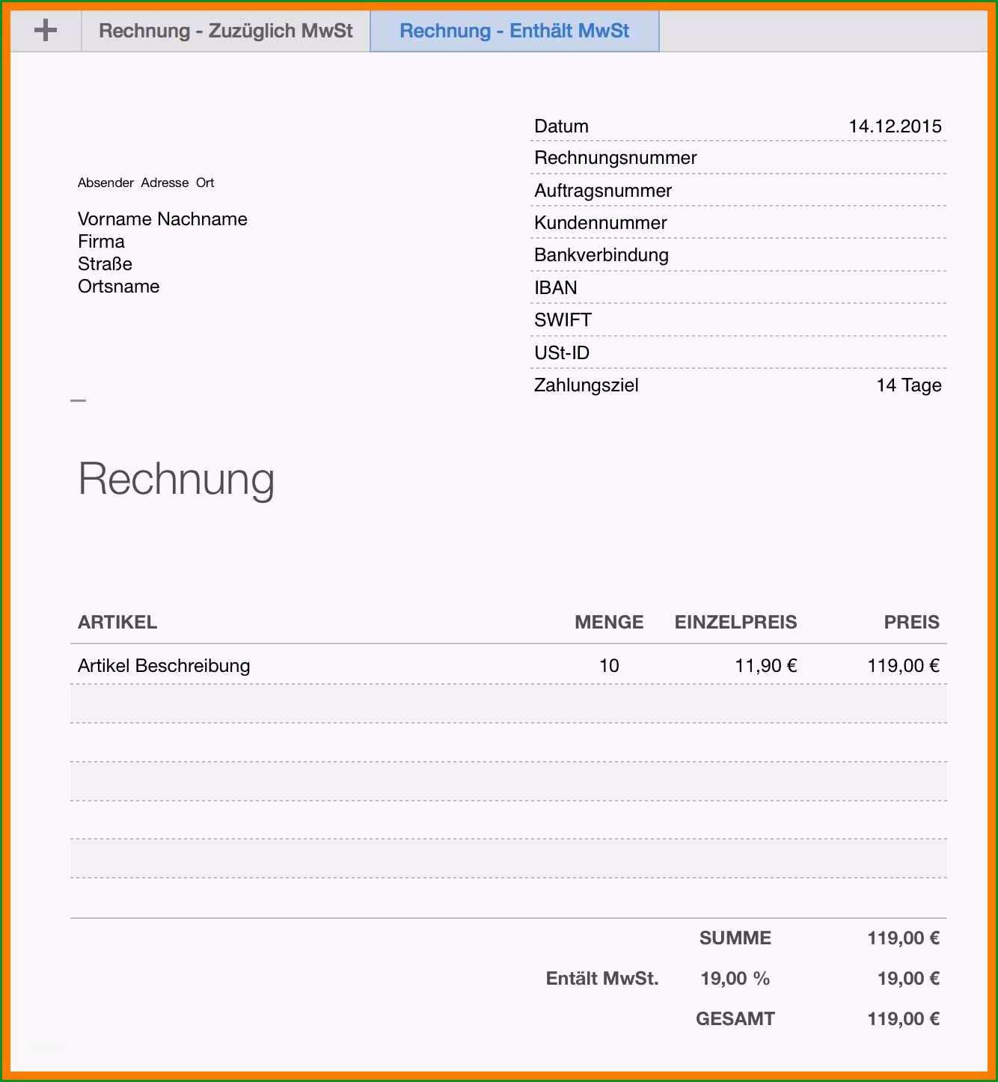Select the Rechnung - Enthält MwSt tab

[x=515, y=31]
